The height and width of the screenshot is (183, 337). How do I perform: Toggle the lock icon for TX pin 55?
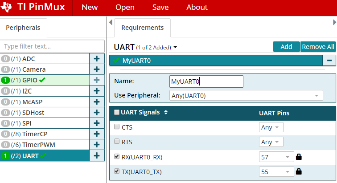point(299,171)
